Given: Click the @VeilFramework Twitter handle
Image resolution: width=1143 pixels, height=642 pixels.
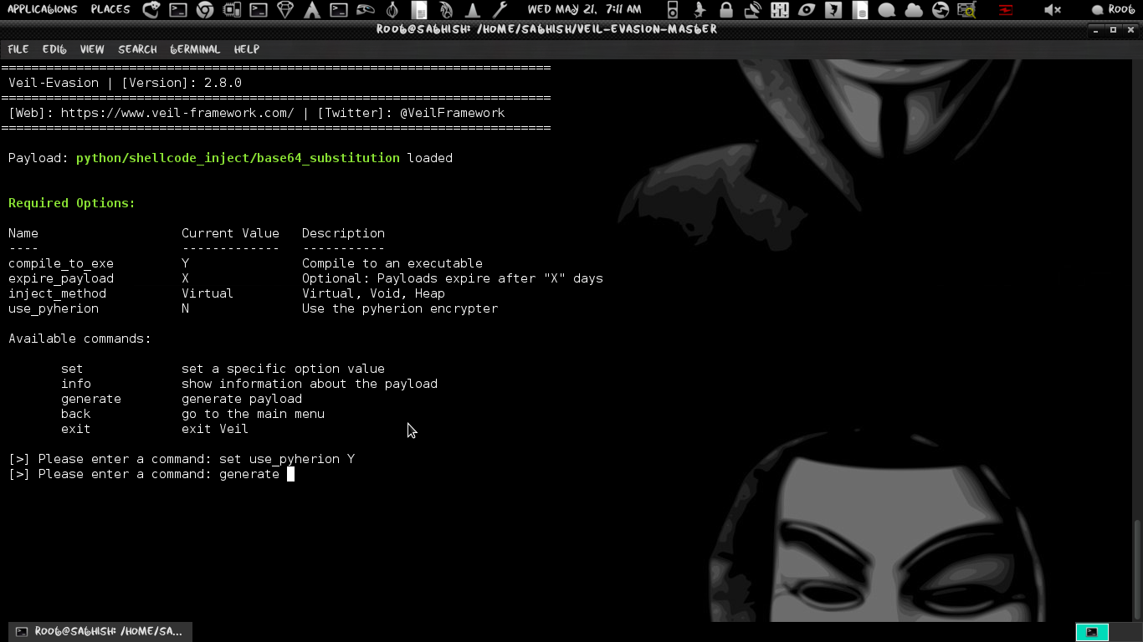Looking at the screenshot, I should (452, 113).
